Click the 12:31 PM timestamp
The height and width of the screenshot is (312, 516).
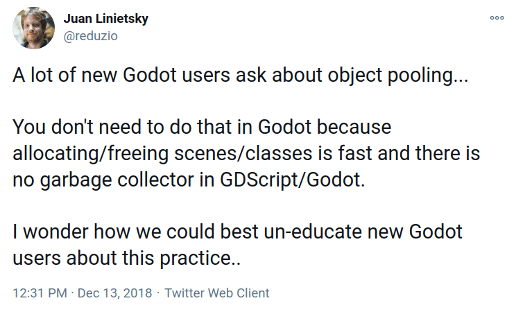pyautogui.click(x=40, y=293)
